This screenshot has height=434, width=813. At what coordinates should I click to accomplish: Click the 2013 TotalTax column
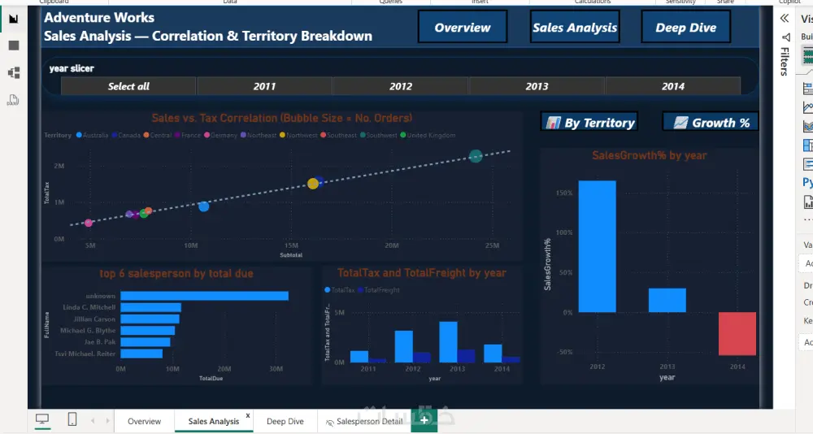point(448,341)
